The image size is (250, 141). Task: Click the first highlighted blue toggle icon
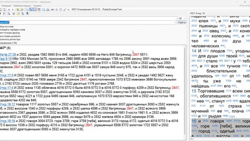31,9
